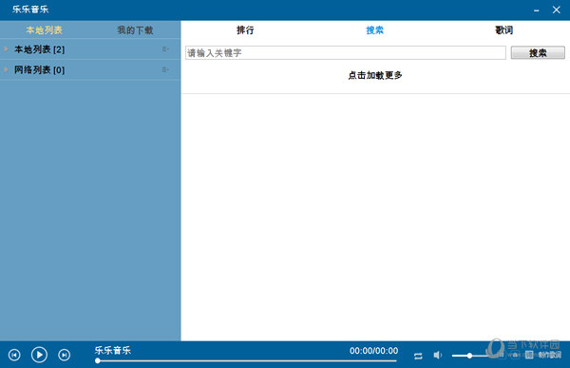
Task: Open the 歌词 lyrics tab
Action: [504, 30]
